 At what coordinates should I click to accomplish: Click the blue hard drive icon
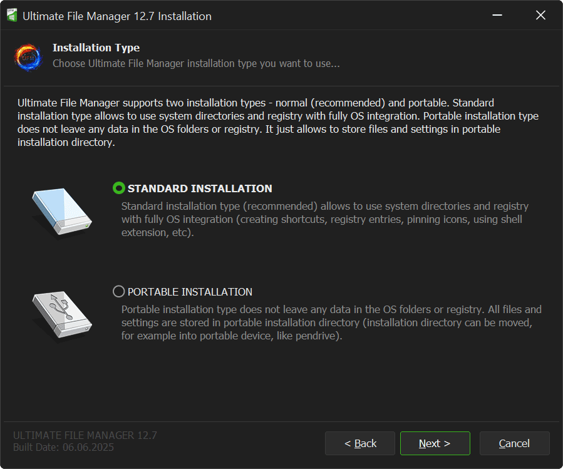[61, 212]
